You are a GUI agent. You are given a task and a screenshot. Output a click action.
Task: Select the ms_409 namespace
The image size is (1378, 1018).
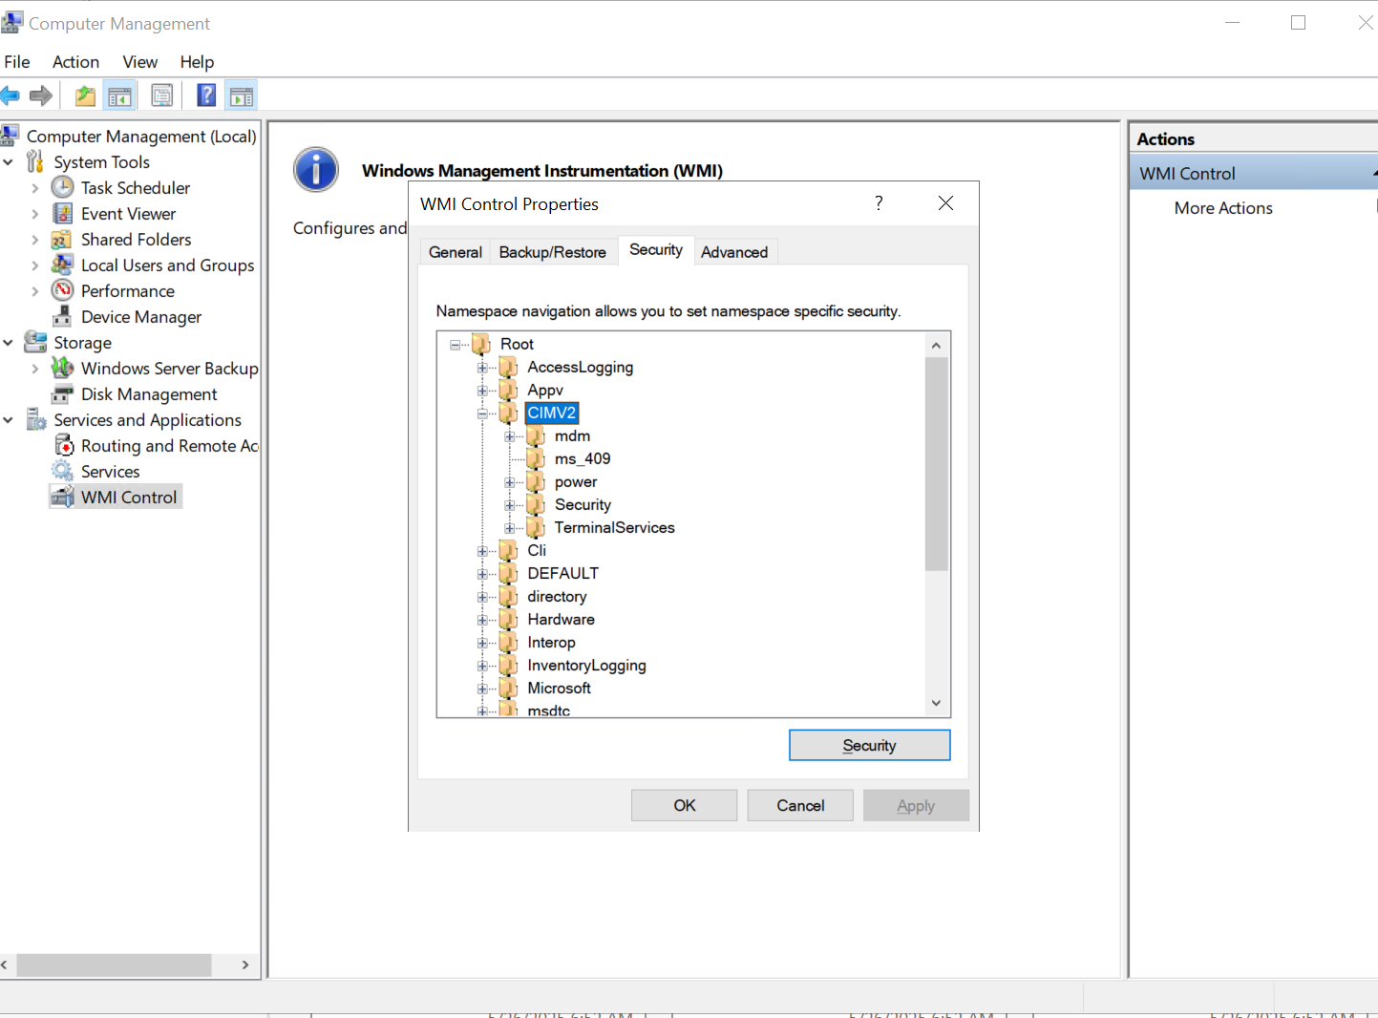583,459
